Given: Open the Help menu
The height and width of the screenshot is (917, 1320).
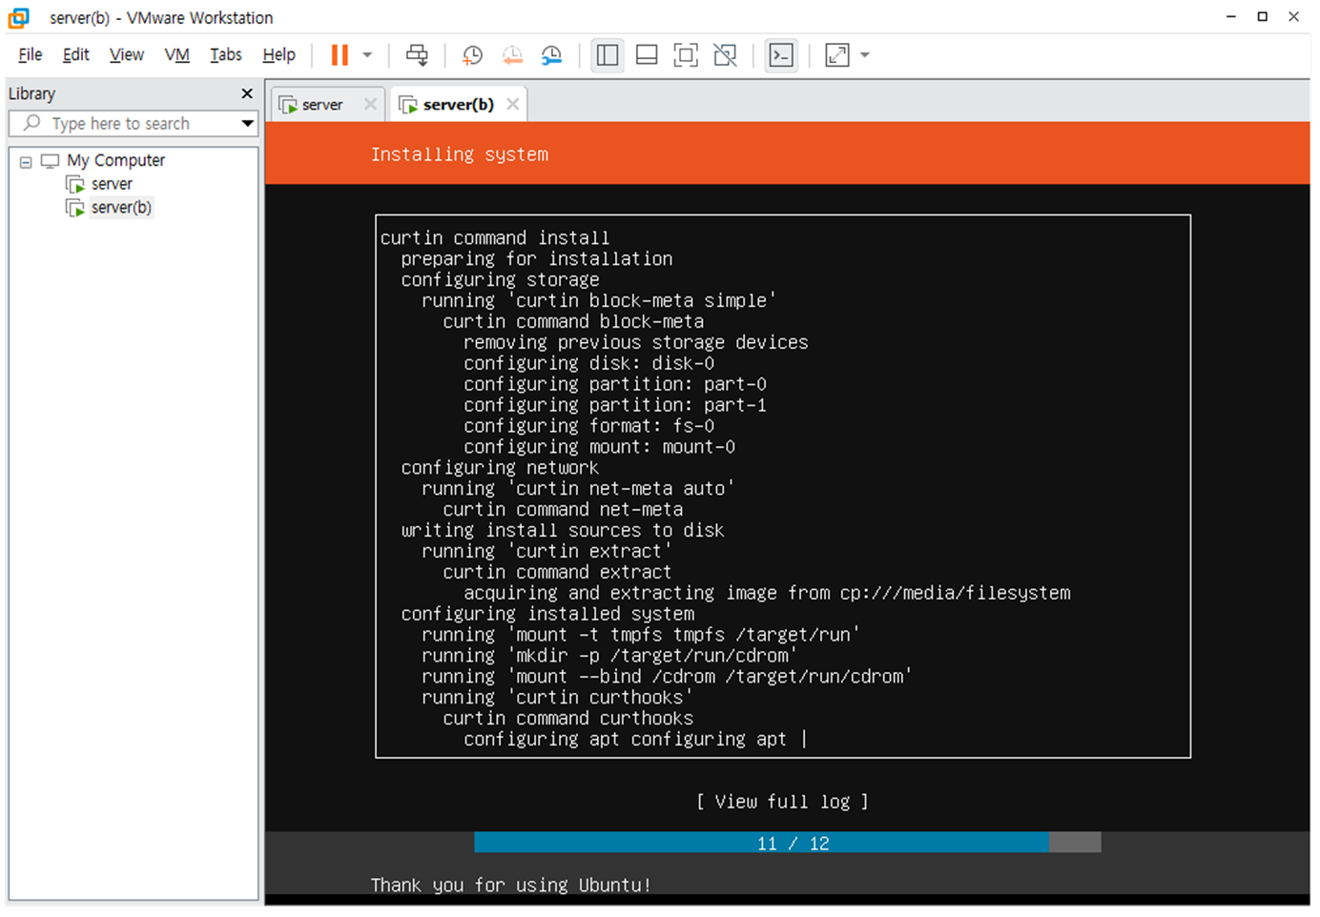Looking at the screenshot, I should (x=279, y=55).
